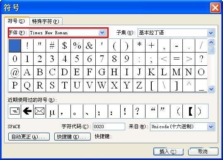Open the font (字体) dropdown arrow
Image resolution: width=223 pixels, height=160 pixels.
(102, 33)
